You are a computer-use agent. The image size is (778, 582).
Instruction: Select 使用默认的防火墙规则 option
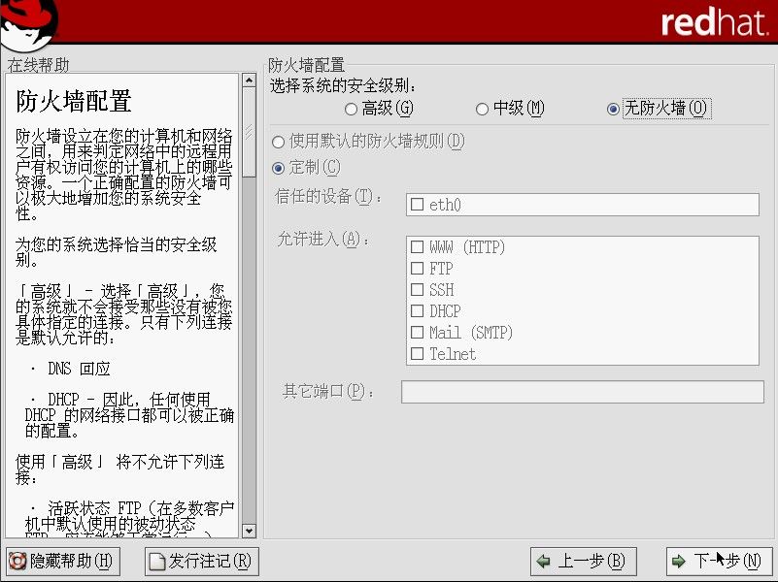coord(280,142)
